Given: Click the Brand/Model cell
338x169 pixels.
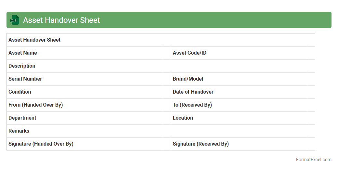Looking at the screenshot, I should [x=239, y=79].
